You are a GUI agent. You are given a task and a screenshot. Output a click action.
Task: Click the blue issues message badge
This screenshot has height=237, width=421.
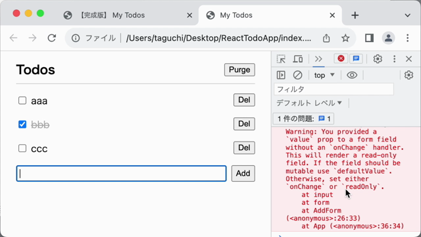tap(356, 59)
